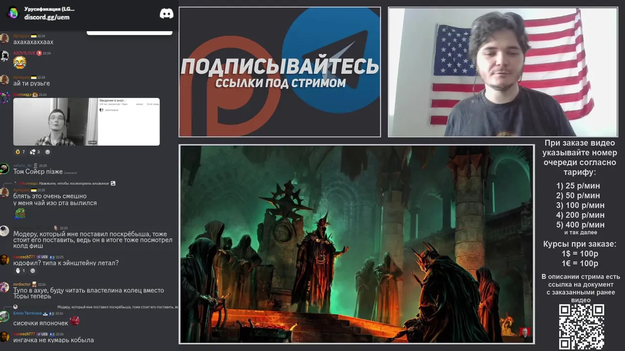Click small portrait thumbnail in artwork corner
The image size is (625, 351).
pos(525,332)
